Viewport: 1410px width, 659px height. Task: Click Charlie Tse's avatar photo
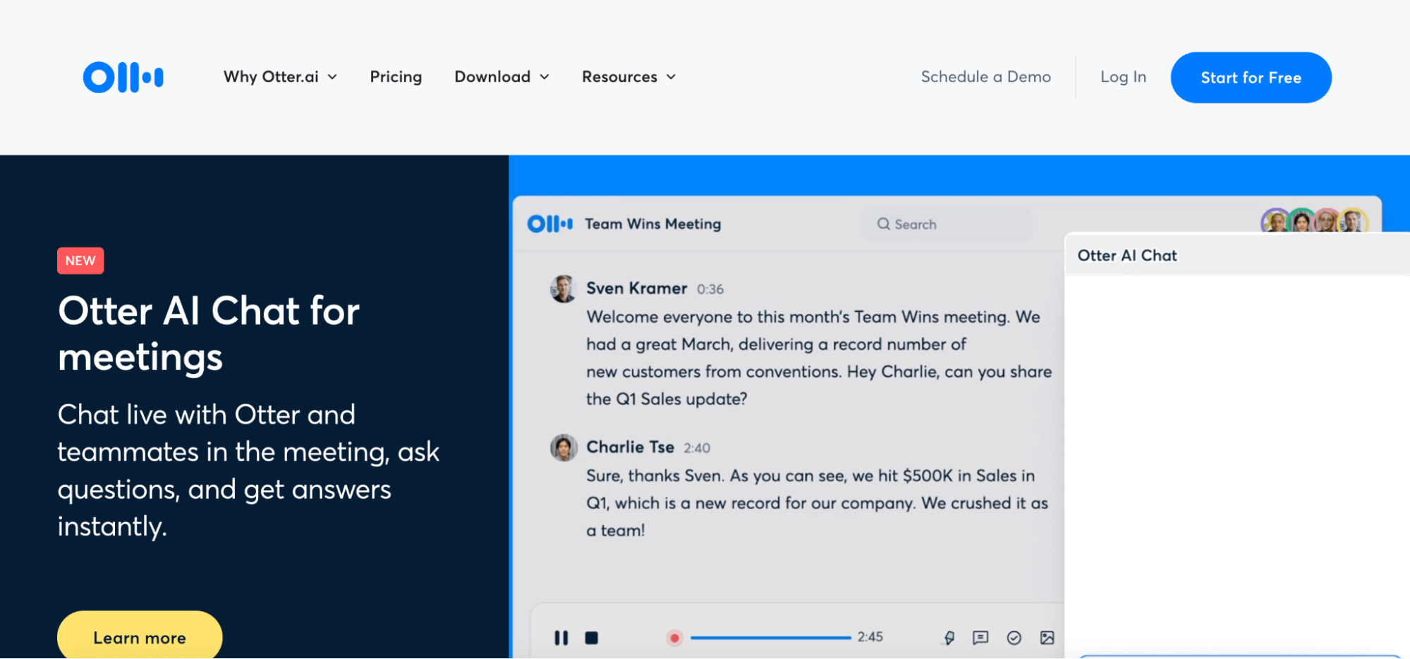pos(564,447)
